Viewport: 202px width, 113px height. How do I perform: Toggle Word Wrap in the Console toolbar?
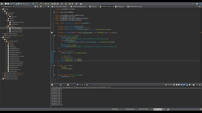179,85
